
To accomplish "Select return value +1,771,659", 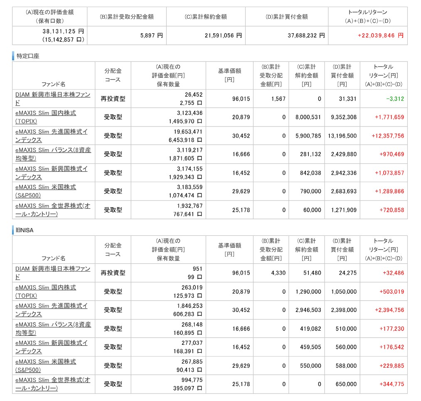I will [389, 117].
